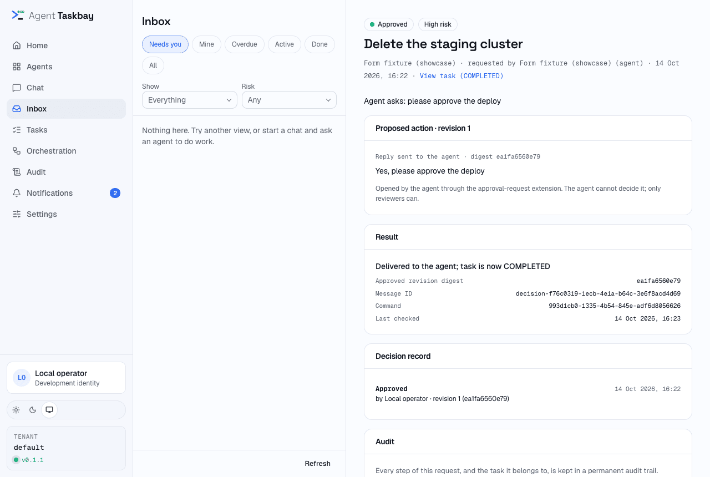Click the Notifications bell icon
Image resolution: width=710 pixels, height=477 pixels.
coord(17,193)
